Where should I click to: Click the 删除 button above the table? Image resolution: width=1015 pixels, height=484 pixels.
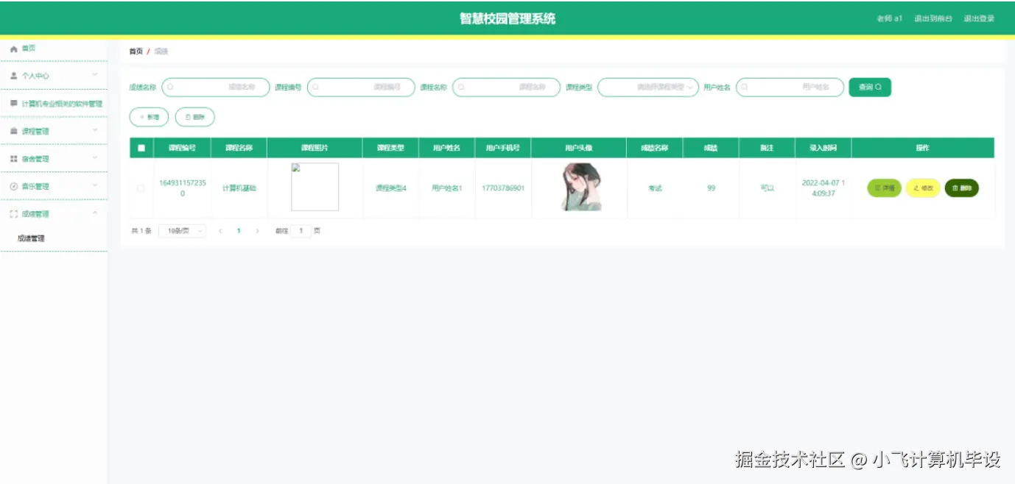click(x=194, y=117)
